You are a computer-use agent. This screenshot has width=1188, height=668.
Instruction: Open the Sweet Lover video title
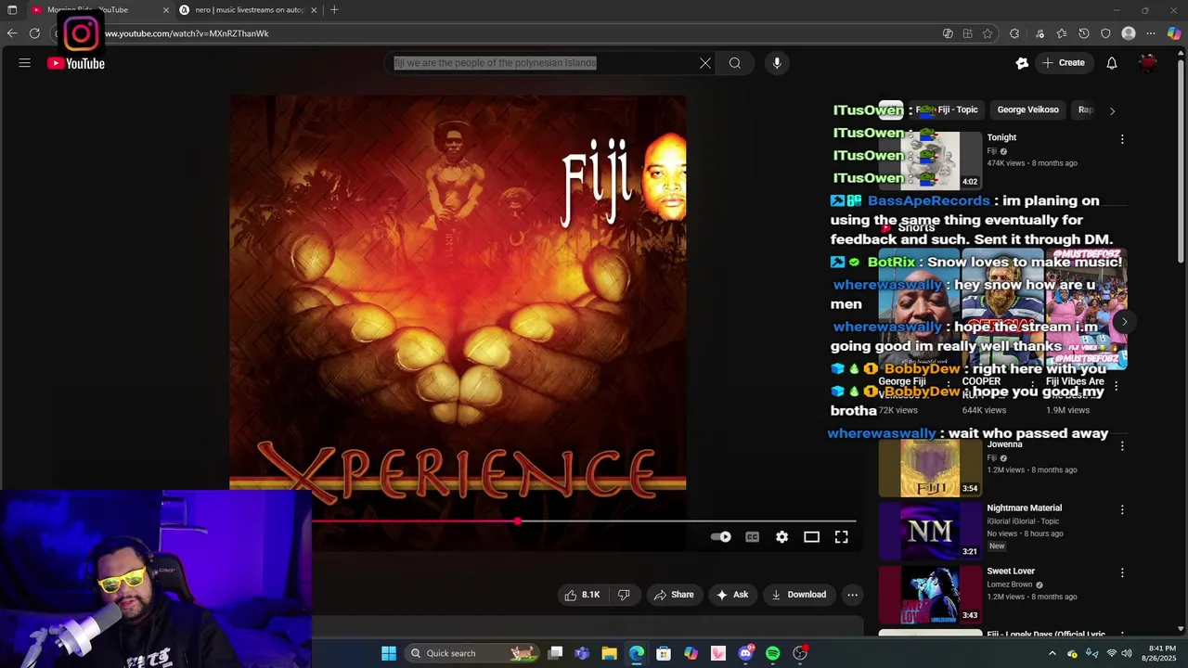click(1011, 572)
